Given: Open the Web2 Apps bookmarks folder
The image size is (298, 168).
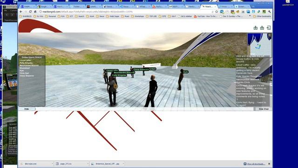Looking at the screenshot, I should click(x=113, y=16).
